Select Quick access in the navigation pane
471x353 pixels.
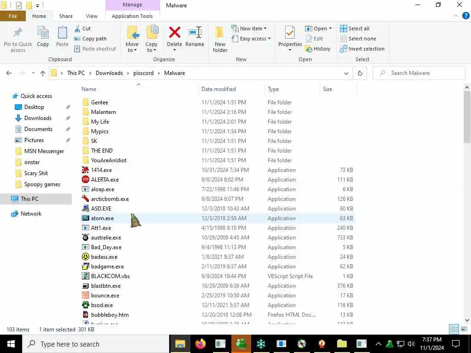point(36,96)
